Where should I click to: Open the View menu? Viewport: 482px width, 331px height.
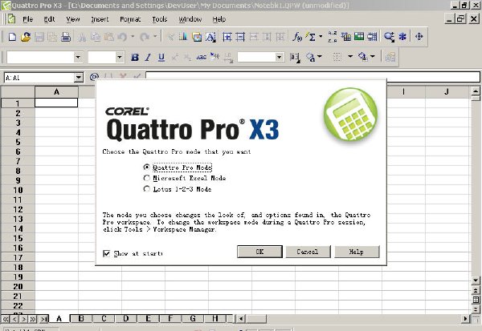click(73, 19)
